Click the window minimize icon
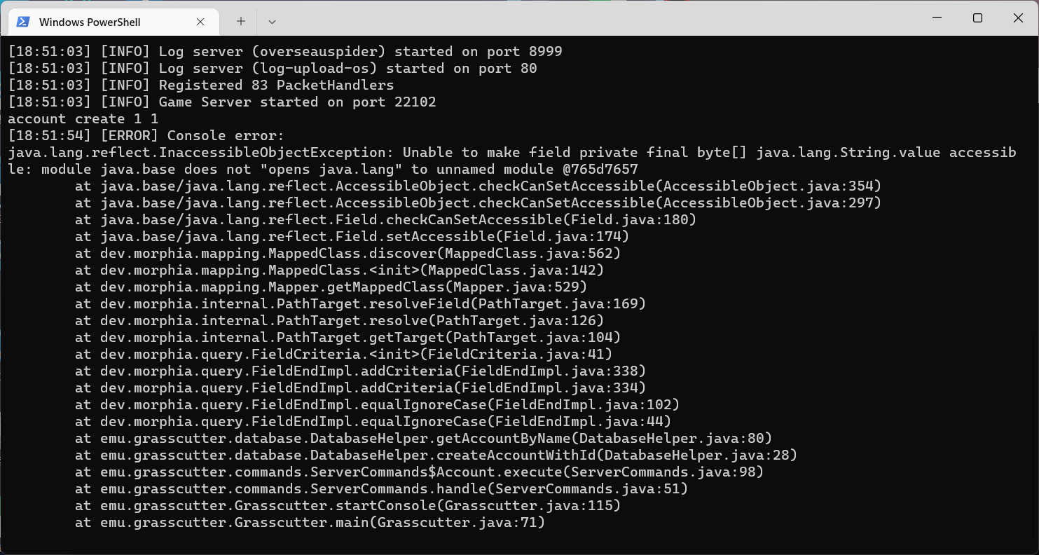This screenshot has height=555, width=1039. 937,18
